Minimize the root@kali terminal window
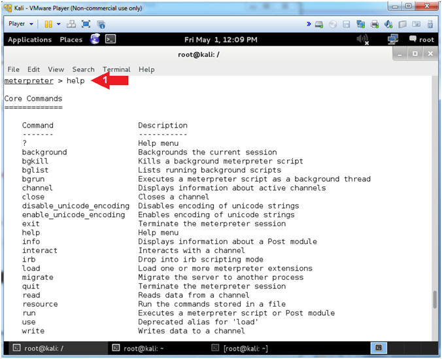Screen dimensions: 442x359 (x=399, y=54)
